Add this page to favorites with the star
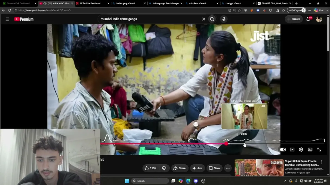This screenshot has height=185, width=330. click(240, 10)
